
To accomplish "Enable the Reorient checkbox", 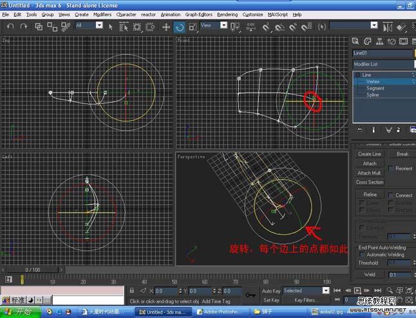I will (391, 169).
